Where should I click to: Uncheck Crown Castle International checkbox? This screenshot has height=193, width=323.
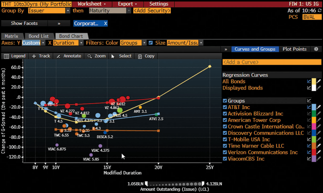tap(225, 127)
